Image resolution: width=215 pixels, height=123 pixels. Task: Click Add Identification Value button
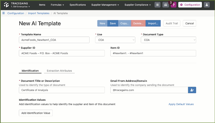36,113
